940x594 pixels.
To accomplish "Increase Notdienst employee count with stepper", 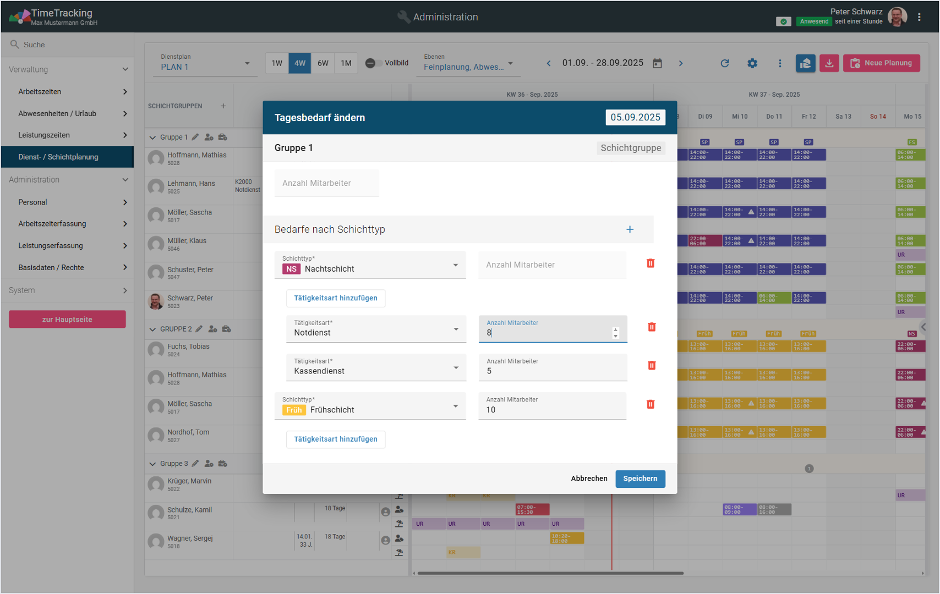I will pyautogui.click(x=615, y=329).
